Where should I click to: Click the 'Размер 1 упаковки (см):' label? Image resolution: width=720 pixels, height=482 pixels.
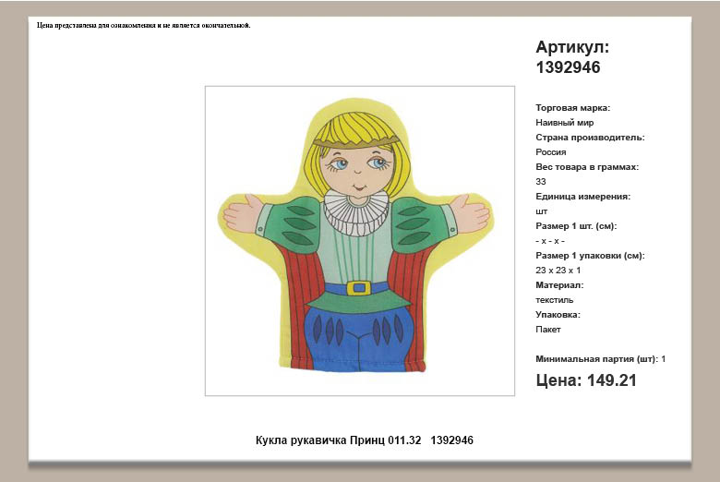[590, 256]
